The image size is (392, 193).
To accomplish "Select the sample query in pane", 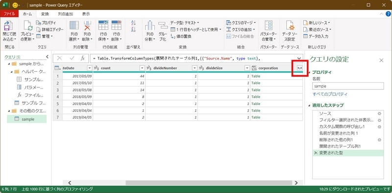I will [x=27, y=119].
